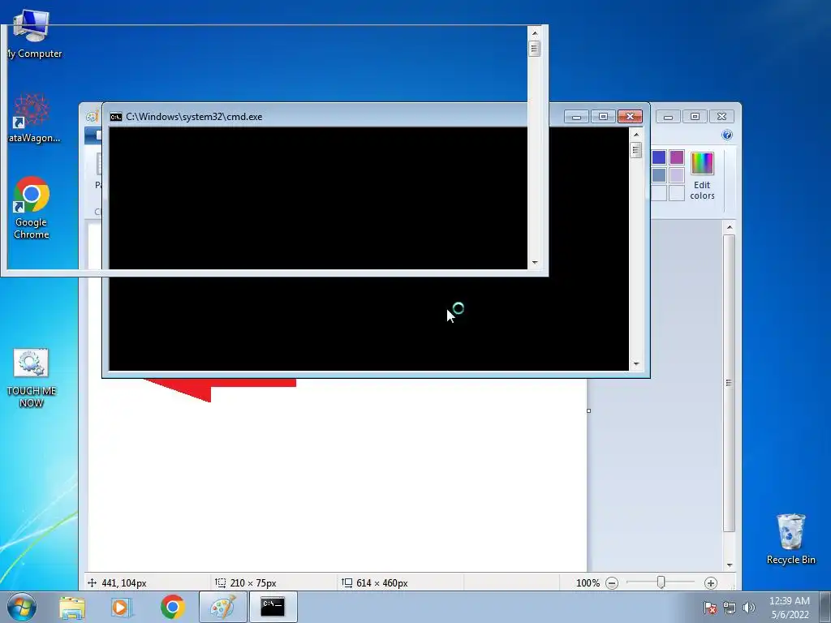Open the Windows Start menu

click(x=21, y=607)
